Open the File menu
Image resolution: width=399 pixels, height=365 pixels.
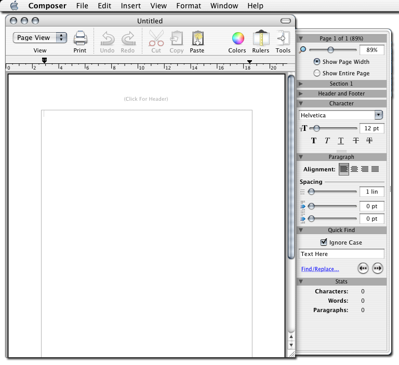pos(82,6)
